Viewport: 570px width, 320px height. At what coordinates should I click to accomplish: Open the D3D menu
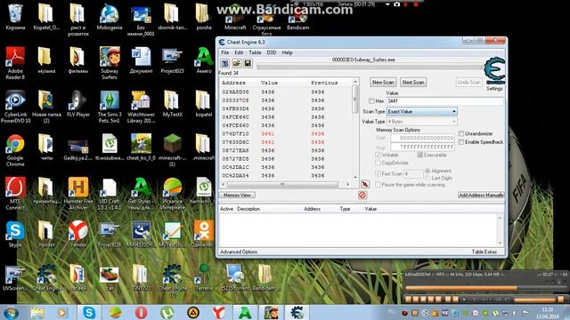271,52
